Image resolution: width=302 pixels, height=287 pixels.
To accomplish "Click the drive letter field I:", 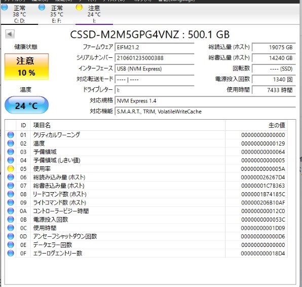I will [x=155, y=90].
